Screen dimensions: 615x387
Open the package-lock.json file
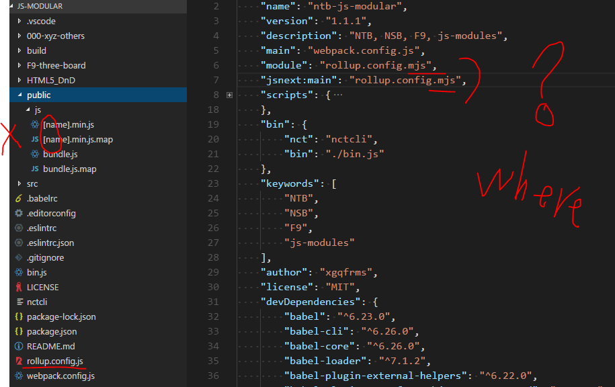tap(61, 316)
